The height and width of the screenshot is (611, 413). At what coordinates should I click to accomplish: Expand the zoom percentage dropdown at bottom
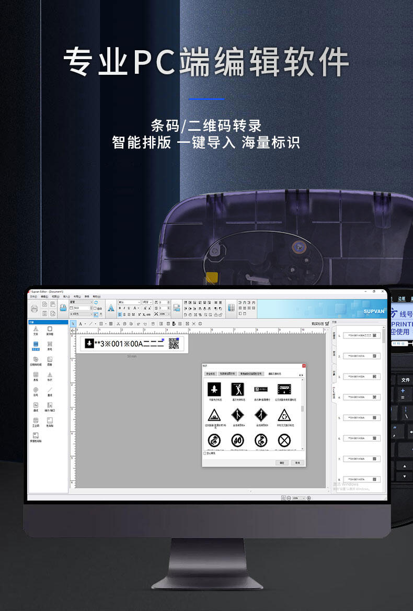coord(303,498)
